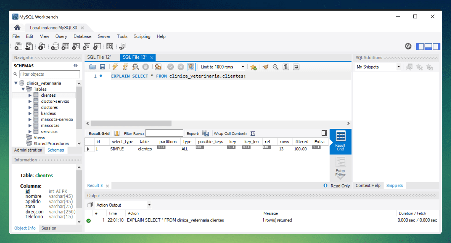This screenshot has height=243, width=451.
Task: Open the Query menu
Action: click(x=61, y=36)
